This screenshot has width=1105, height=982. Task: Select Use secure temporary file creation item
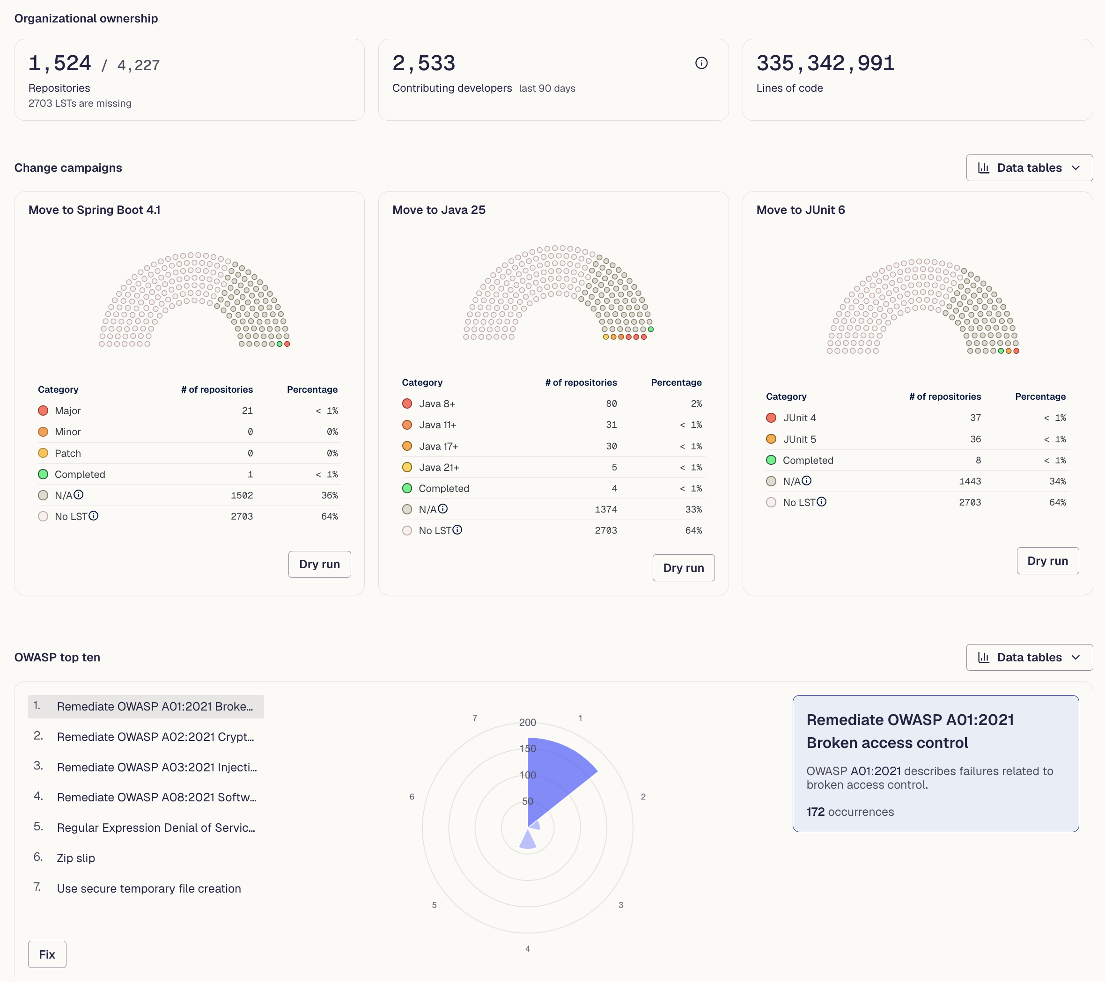click(146, 888)
